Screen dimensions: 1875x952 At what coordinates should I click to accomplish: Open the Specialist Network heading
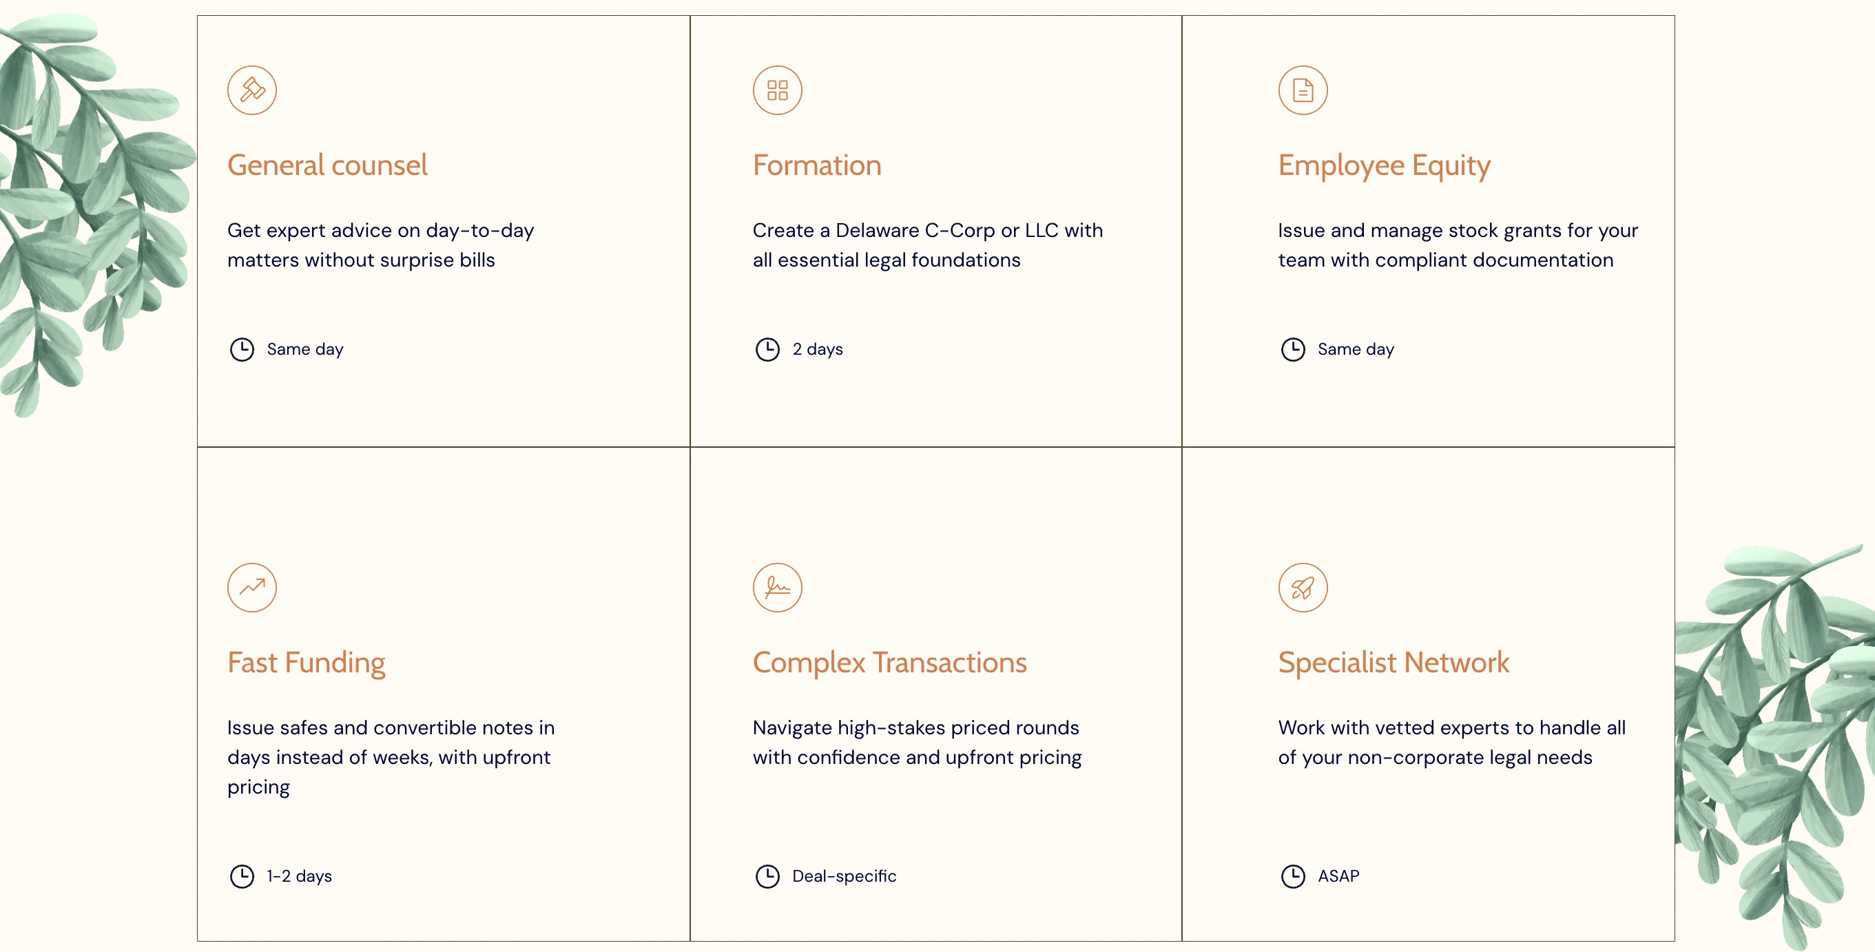click(1393, 662)
